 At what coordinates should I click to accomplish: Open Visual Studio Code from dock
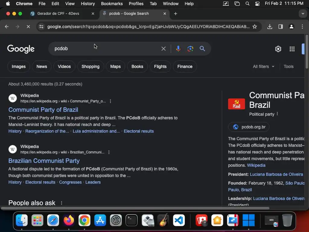click(179, 220)
